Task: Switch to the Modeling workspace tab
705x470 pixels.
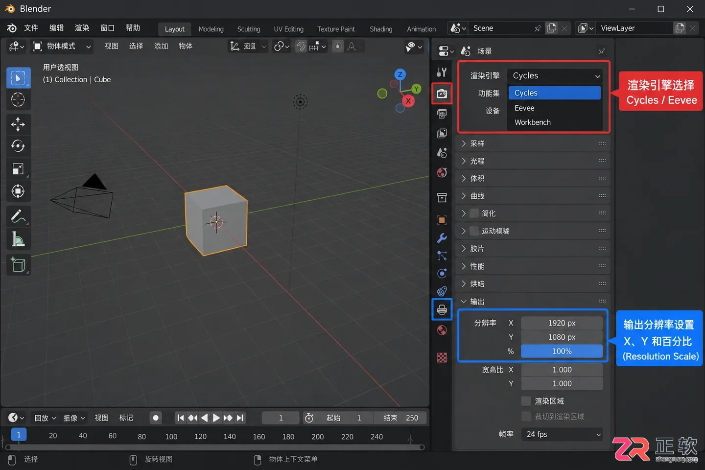Action: [211, 29]
